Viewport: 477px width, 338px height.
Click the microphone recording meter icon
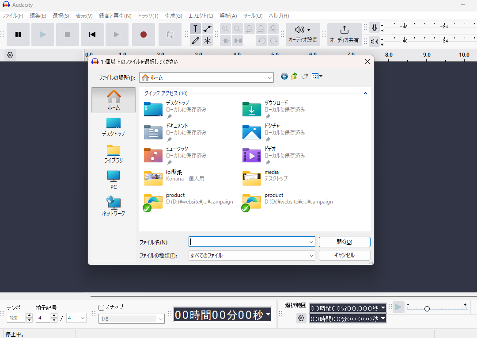pyautogui.click(x=374, y=27)
